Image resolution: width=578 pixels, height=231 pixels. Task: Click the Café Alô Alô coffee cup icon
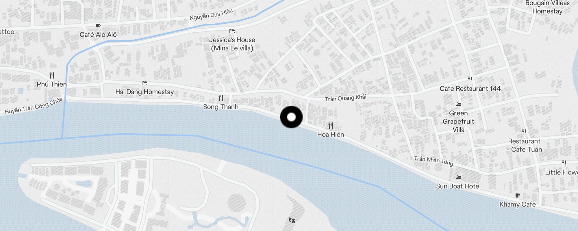(98, 26)
